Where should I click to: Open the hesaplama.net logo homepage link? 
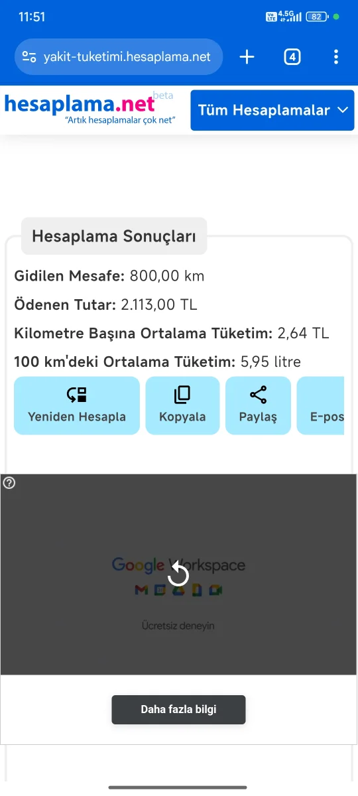(89, 109)
